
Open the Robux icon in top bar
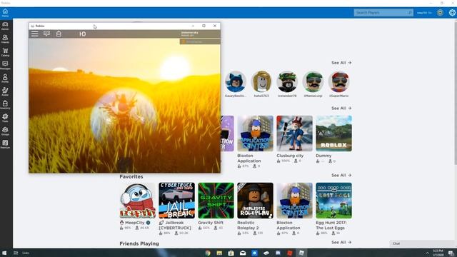440,13
